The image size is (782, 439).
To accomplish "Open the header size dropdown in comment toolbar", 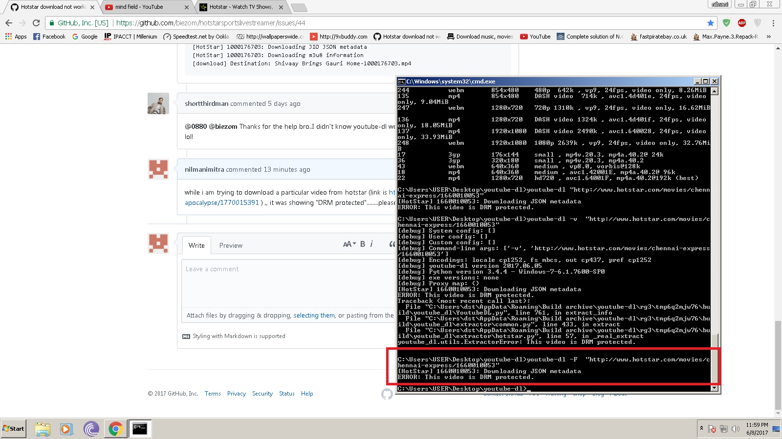I will [349, 244].
